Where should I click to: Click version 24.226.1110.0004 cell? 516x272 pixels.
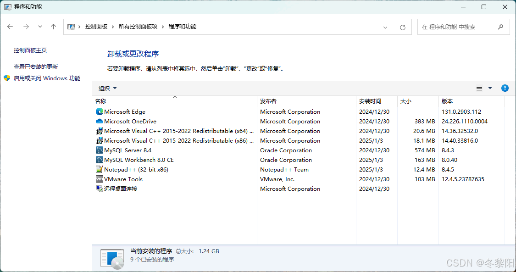coord(465,122)
